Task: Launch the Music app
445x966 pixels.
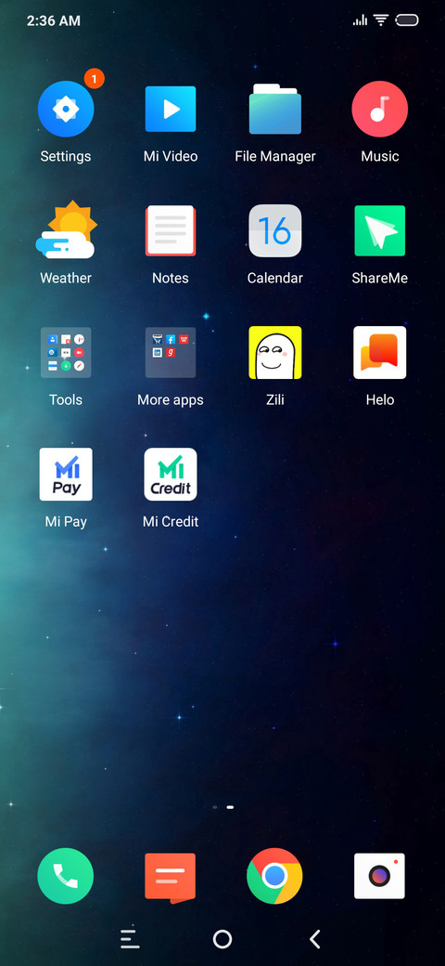Action: coord(380,109)
